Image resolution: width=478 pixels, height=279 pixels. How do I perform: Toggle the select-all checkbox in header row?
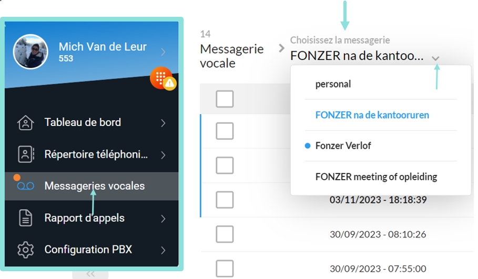pyautogui.click(x=225, y=99)
